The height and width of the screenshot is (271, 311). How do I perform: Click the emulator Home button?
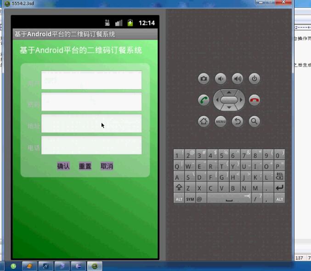(x=204, y=121)
